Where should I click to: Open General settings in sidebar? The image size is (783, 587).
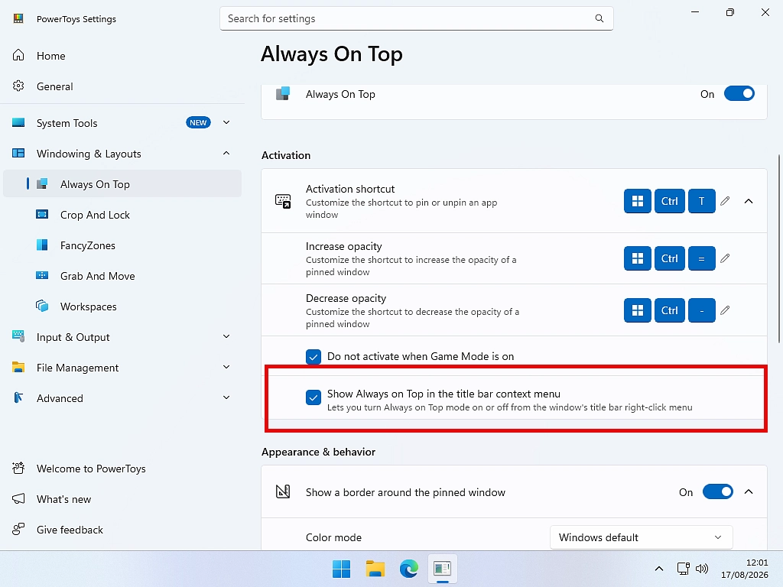[122, 86]
